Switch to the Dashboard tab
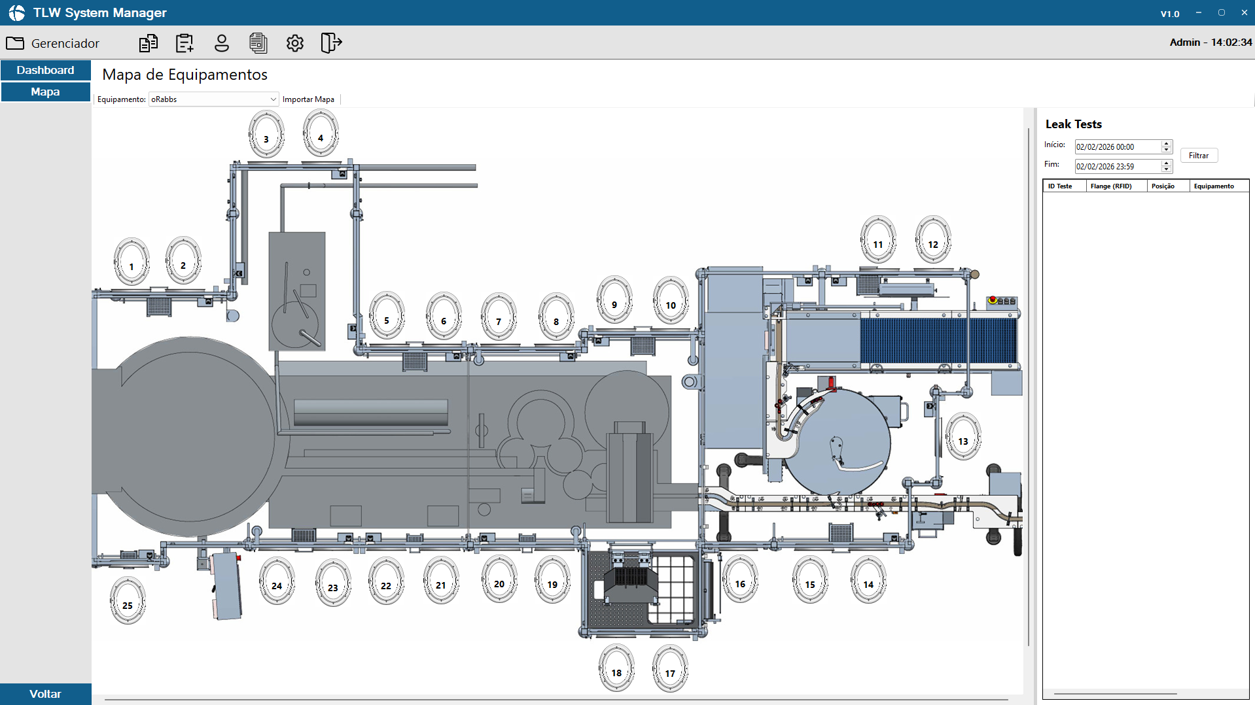 [x=45, y=70]
